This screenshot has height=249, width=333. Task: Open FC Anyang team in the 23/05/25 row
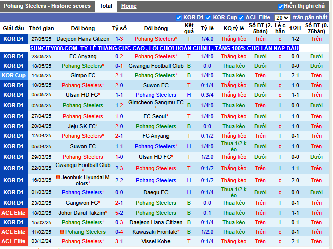click(x=83, y=56)
